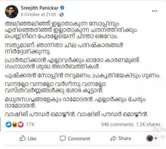Click the Comment button
The height and width of the screenshot is (149, 166).
point(75,138)
